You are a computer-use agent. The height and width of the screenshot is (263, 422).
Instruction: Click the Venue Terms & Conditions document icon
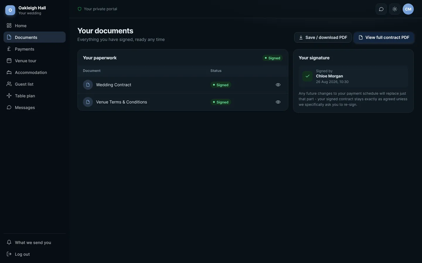(x=88, y=102)
